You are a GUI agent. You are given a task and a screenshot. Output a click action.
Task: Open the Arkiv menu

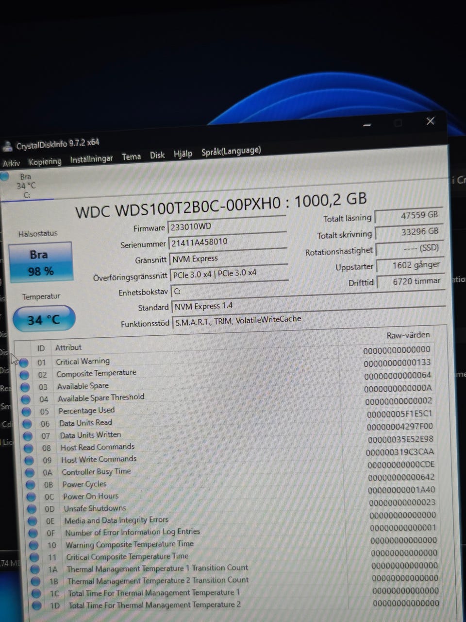[x=11, y=163]
